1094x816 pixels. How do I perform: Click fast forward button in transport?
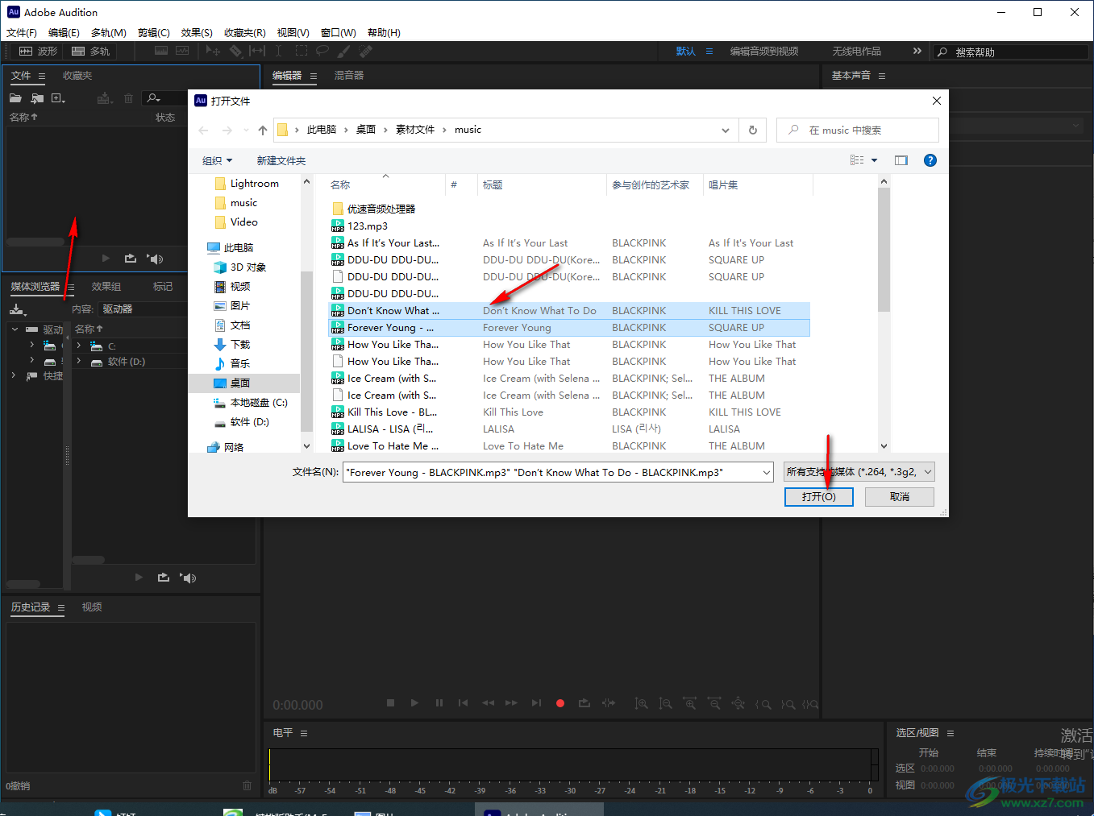tap(511, 703)
